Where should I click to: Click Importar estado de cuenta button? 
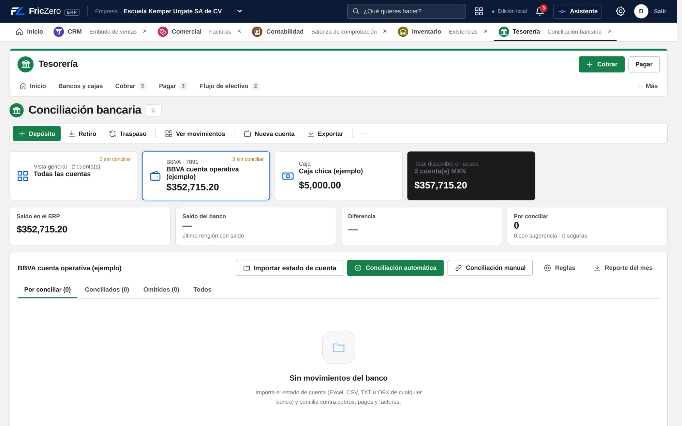(x=290, y=268)
